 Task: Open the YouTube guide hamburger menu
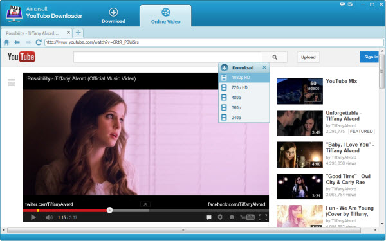[12, 83]
